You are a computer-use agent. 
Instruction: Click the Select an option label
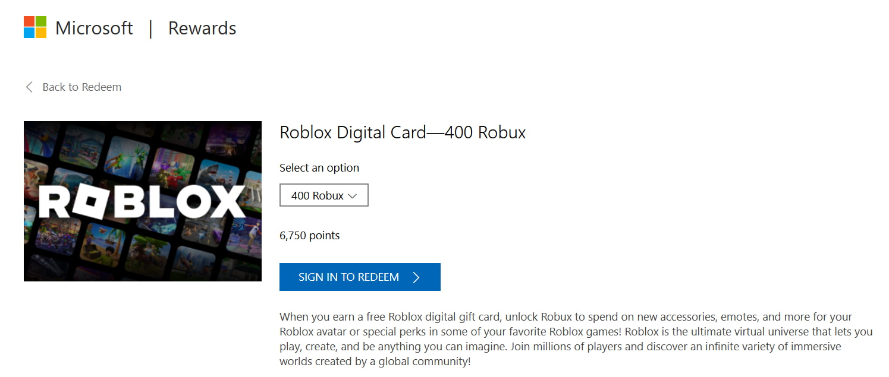[x=319, y=167]
